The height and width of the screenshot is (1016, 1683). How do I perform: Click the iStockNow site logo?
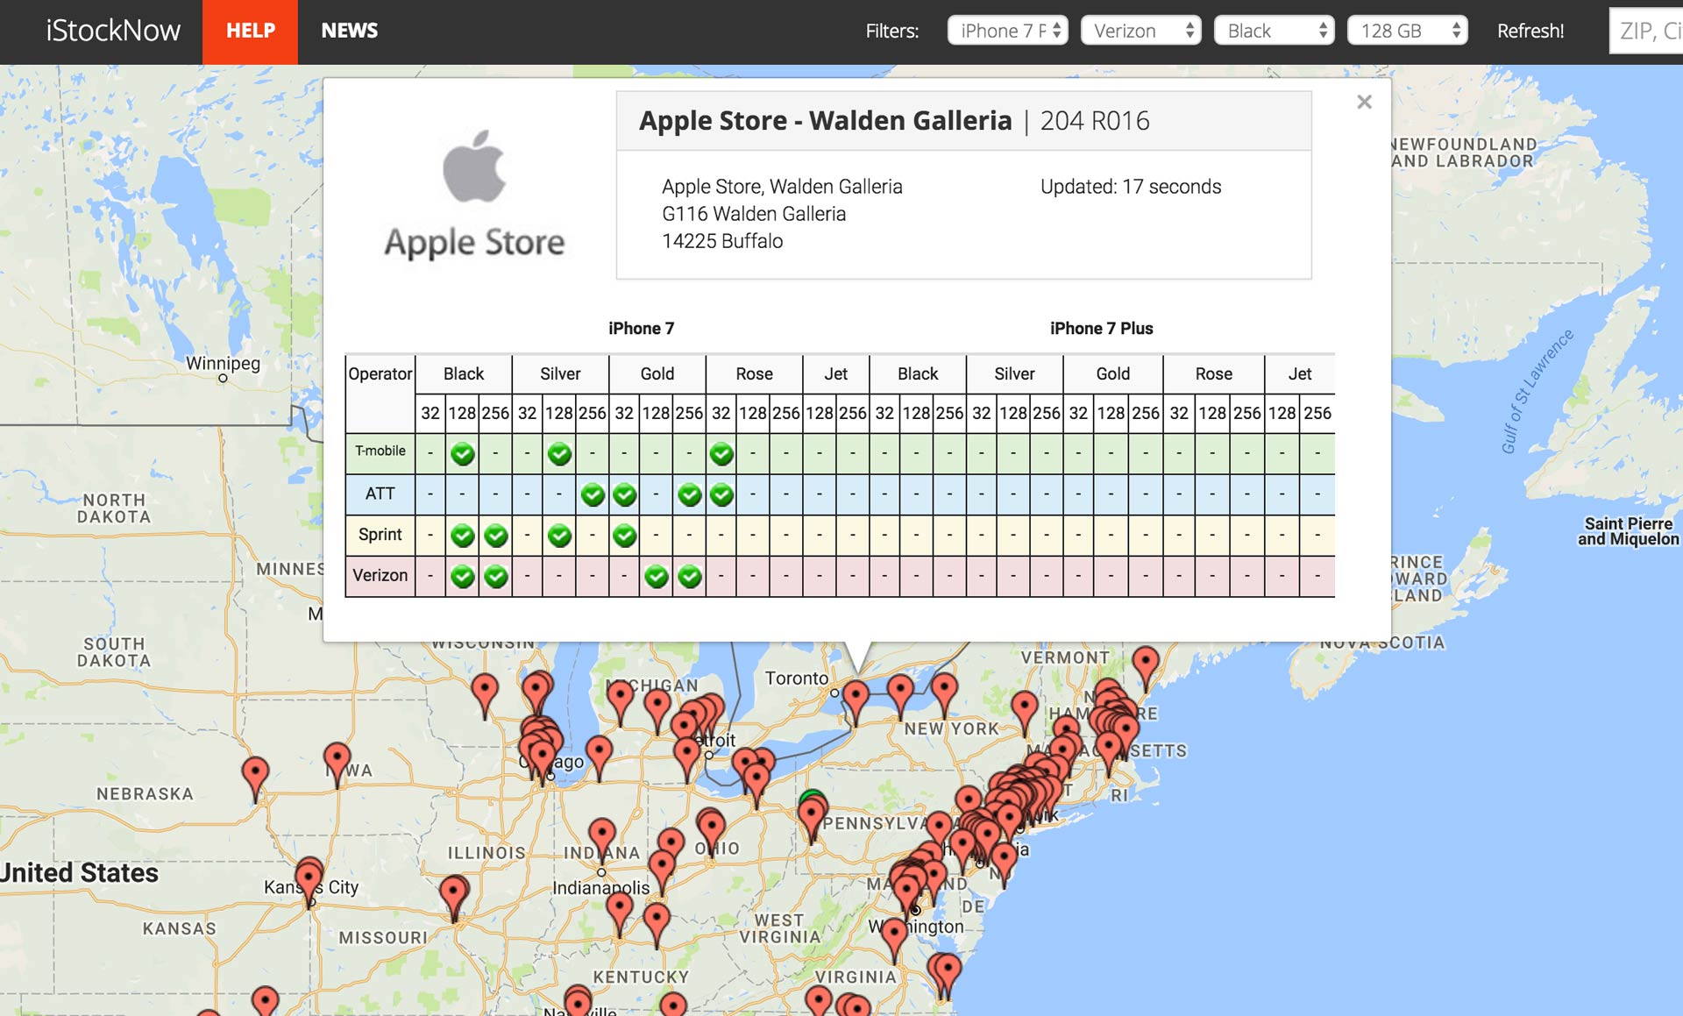pyautogui.click(x=113, y=31)
